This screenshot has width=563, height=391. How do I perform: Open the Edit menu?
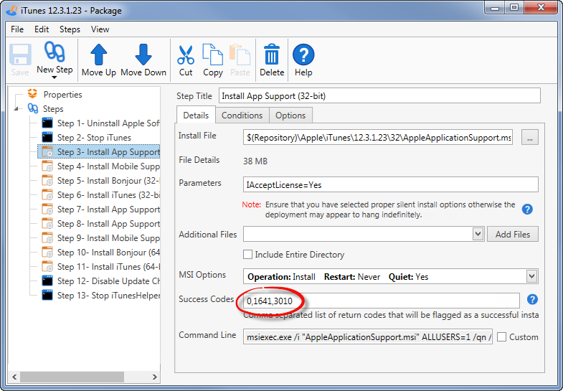click(42, 29)
